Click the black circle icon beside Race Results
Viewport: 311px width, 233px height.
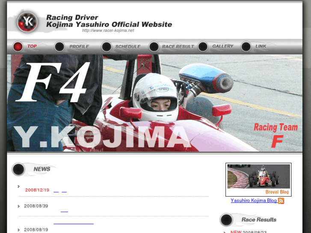coord(226,220)
